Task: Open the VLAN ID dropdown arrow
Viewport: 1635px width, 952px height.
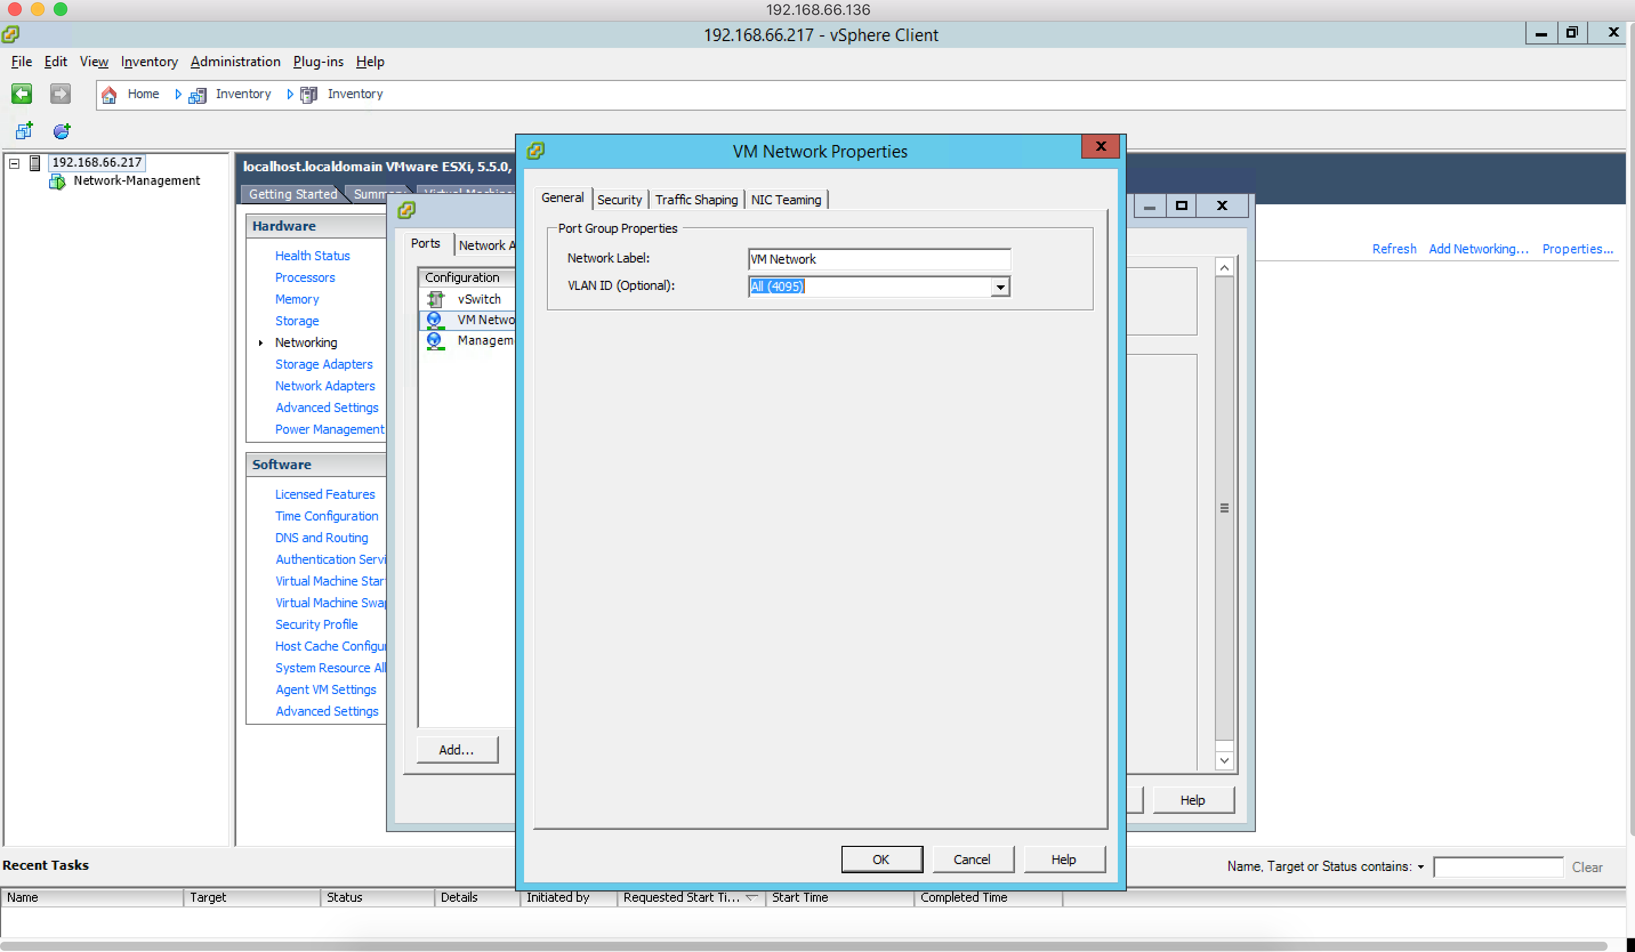Action: click(1000, 287)
